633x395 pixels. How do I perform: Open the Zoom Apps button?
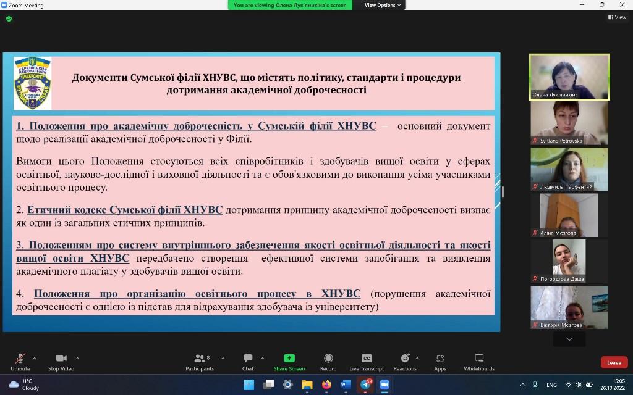[x=440, y=362]
